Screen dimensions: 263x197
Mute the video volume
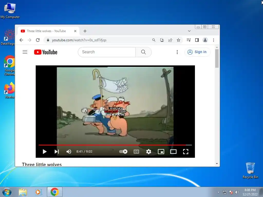coord(69,152)
